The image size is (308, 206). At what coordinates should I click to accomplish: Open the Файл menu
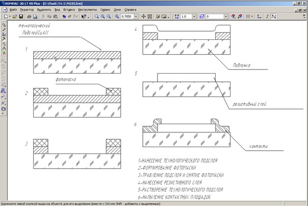[13, 10]
